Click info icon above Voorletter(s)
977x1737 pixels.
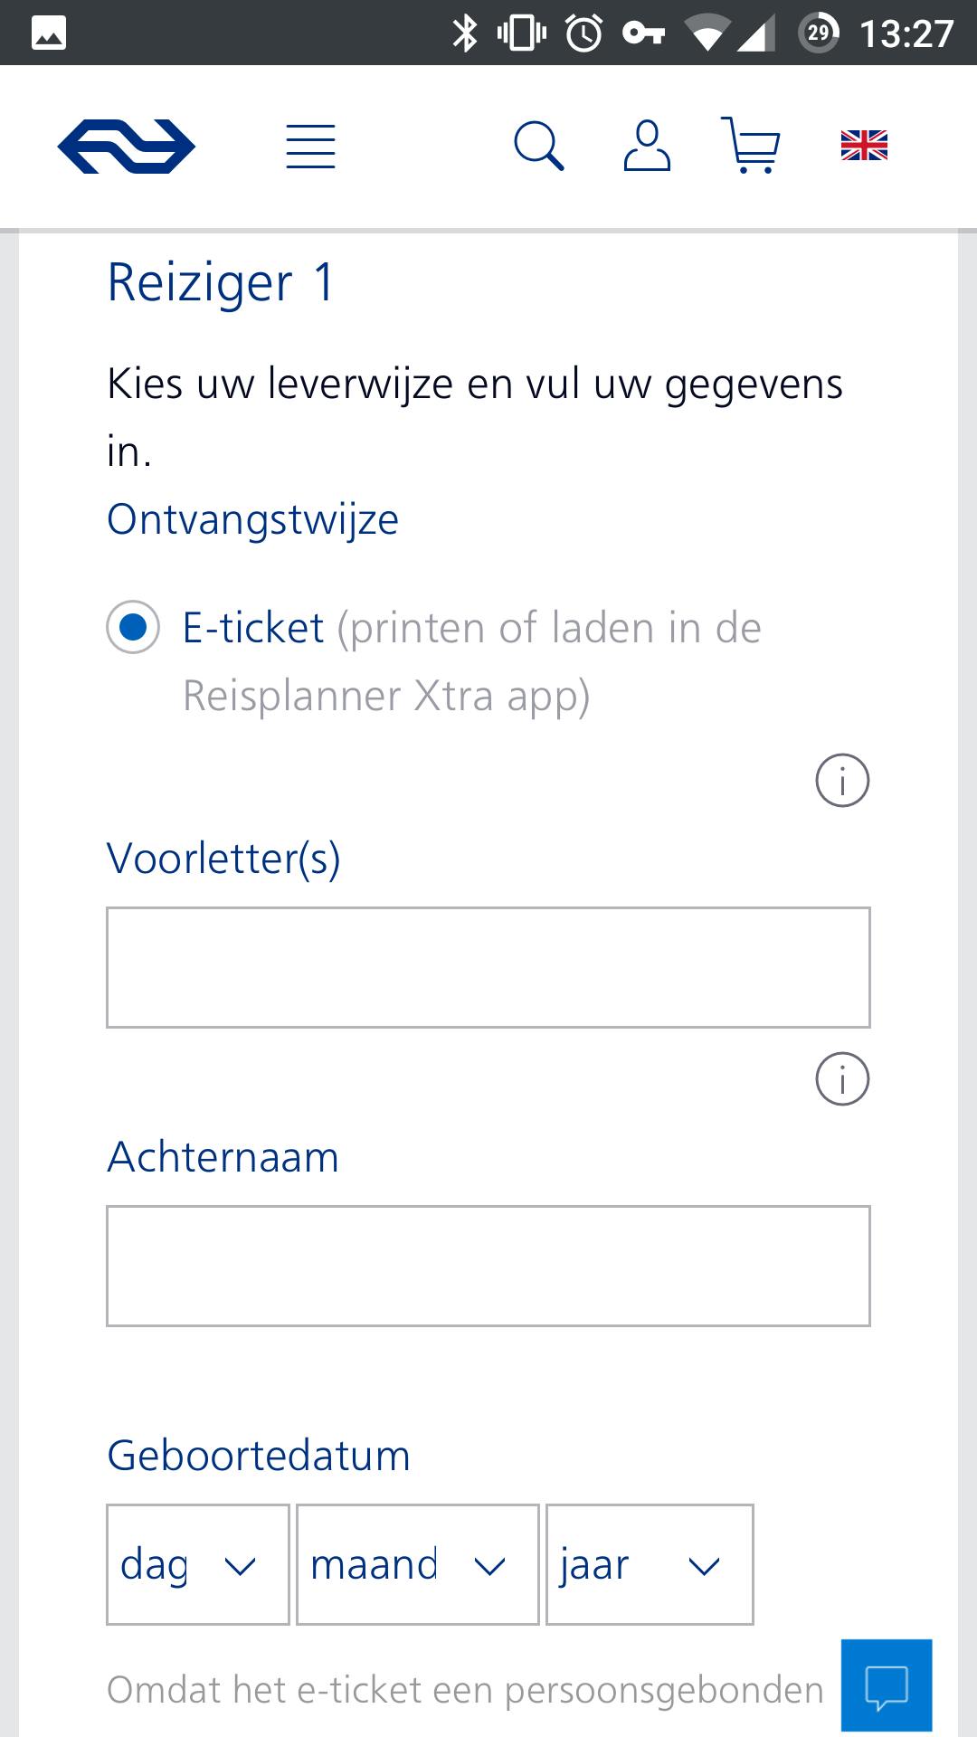click(x=842, y=780)
